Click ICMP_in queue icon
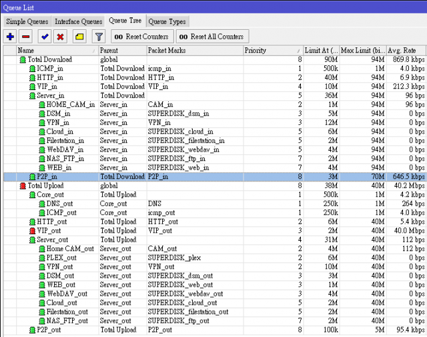Screen dimensions: 427x337 (32, 69)
